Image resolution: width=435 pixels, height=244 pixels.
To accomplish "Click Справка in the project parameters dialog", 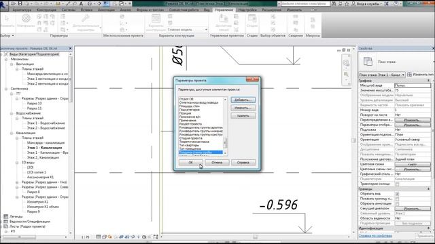I will click(243, 163).
